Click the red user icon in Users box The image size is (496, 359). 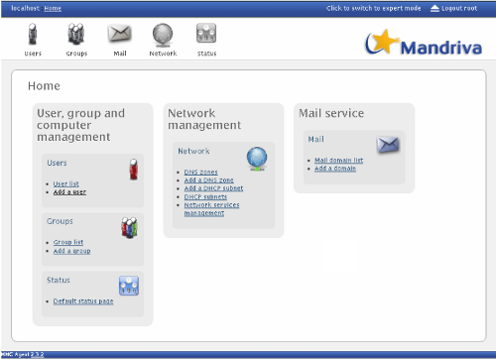tap(134, 169)
